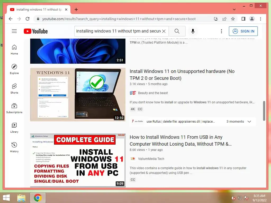Viewport: 271px width, 203px height.
Task: Share this page icon in address bar
Action: [x=224, y=19]
